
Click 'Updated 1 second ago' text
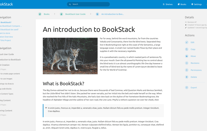(196, 28)
